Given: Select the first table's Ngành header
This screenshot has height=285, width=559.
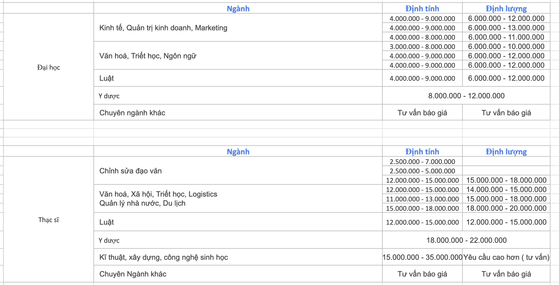Looking at the screenshot, I should pos(238,8).
